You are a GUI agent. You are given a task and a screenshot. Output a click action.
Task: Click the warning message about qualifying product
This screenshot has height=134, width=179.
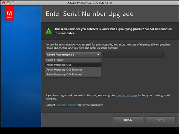click(x=113, y=31)
